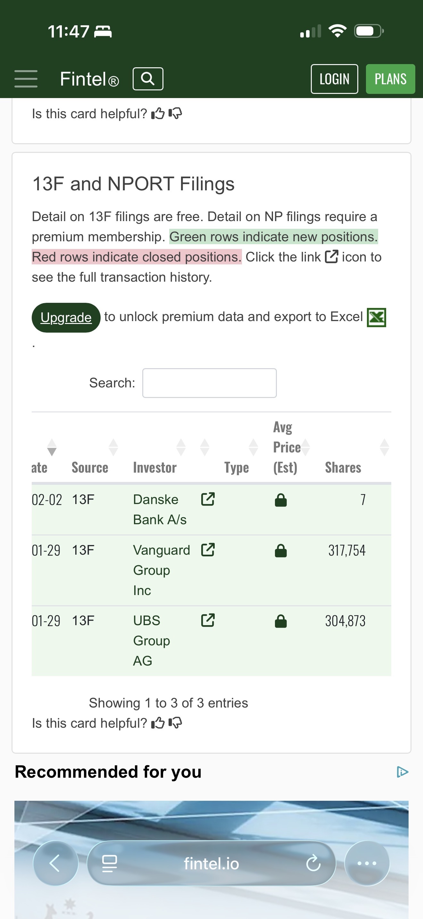Give thumbs down on 13F filings card
This screenshot has height=919, width=423.
(x=175, y=723)
